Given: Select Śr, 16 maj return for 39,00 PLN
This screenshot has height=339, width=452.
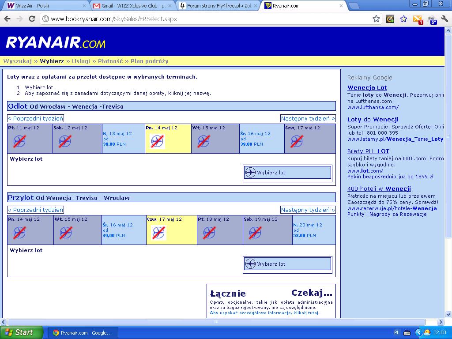Looking at the screenshot, I should (x=124, y=230).
